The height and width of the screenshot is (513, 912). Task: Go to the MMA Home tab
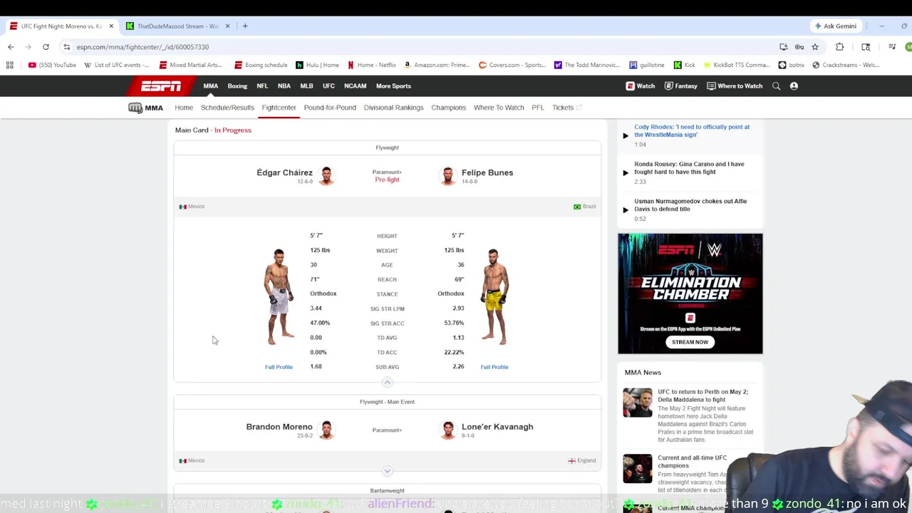coord(184,108)
